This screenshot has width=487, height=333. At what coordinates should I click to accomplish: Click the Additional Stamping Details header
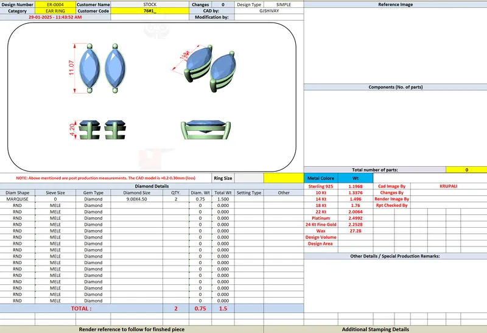click(376, 329)
